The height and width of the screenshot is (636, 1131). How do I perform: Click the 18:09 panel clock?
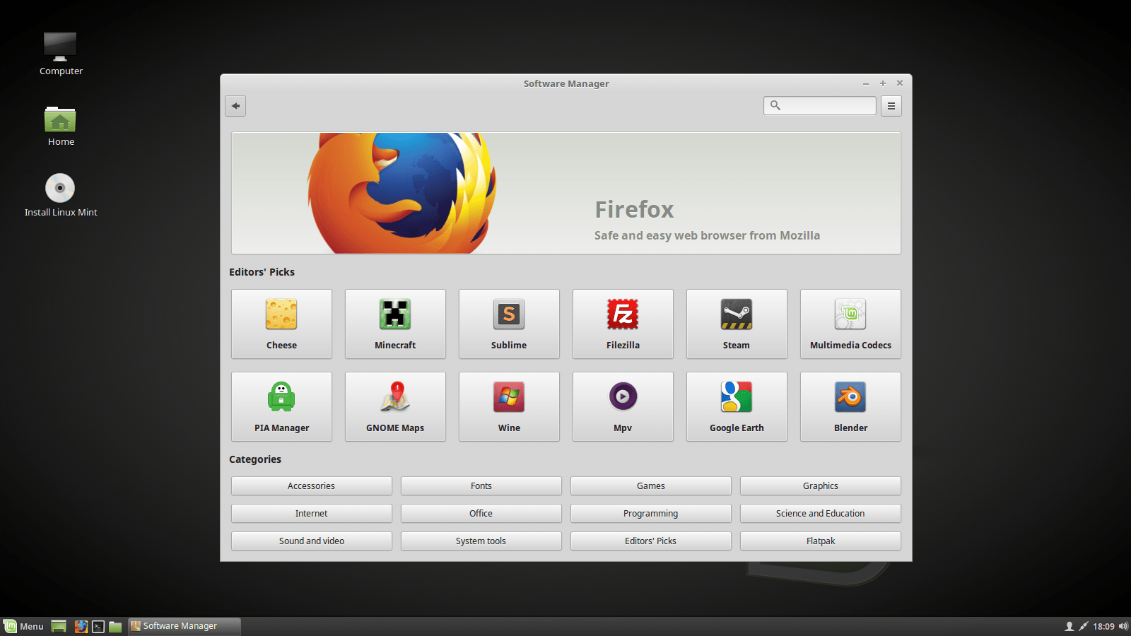pos(1103,626)
